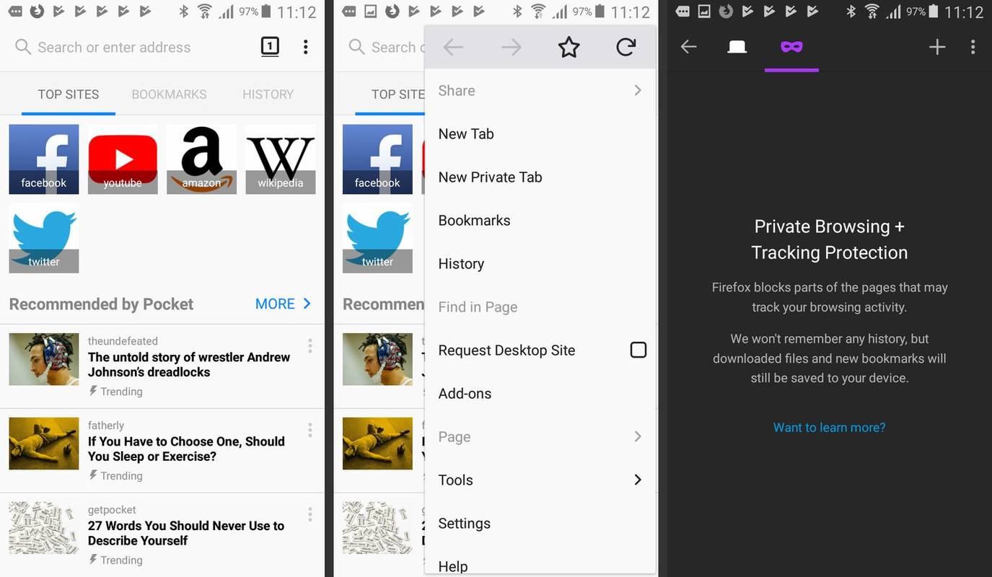992x577 pixels.
Task: Tap the 11:12 clock in right screen
Action: (965, 12)
